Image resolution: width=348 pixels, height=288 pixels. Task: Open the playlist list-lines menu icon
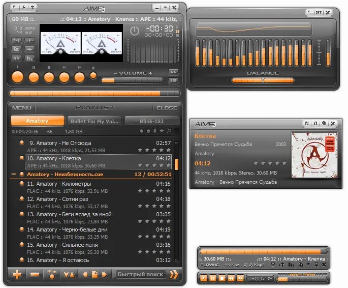coord(176,131)
